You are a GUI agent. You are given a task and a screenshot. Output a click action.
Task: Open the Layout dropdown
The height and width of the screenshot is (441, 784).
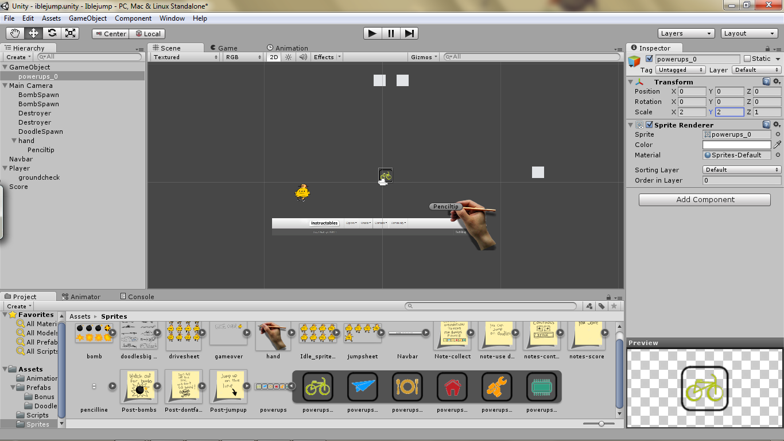click(750, 33)
